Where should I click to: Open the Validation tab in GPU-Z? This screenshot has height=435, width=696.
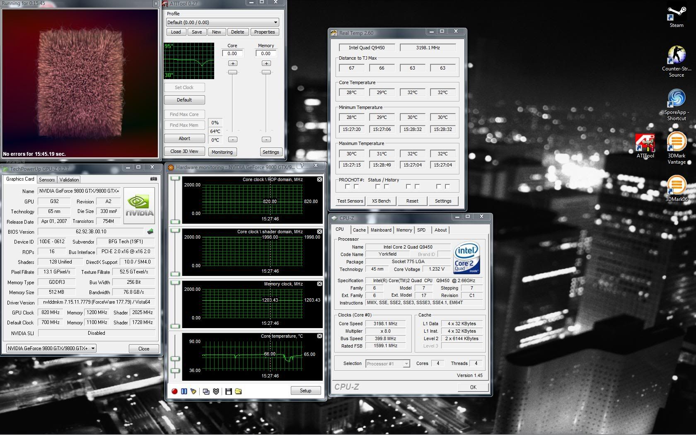point(69,180)
